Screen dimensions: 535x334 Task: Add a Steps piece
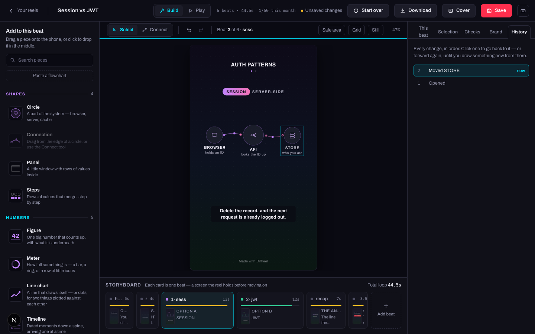coord(50,196)
